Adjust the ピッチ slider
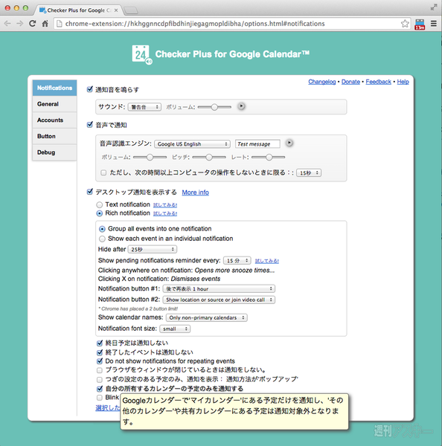 (209, 157)
